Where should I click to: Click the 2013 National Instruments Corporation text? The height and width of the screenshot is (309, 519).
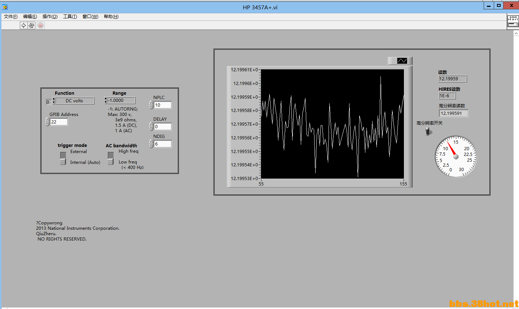pos(78,228)
